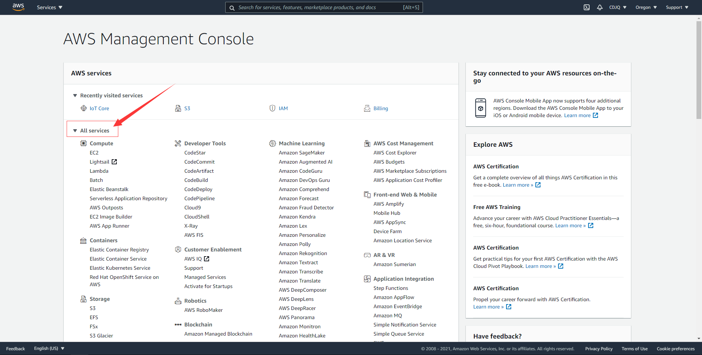The image size is (702, 355).
Task: Click the Robotics category icon
Action: coord(178,301)
